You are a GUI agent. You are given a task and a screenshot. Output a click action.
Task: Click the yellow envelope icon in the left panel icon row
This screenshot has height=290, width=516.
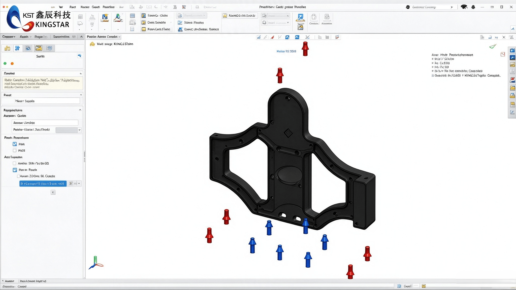point(39,48)
